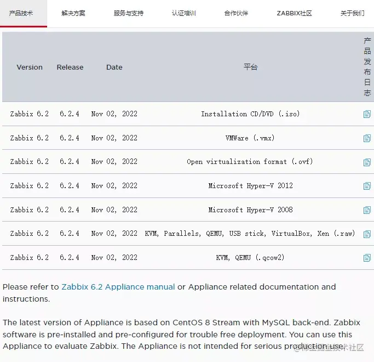Click Nov 02, 2022 date in .raw row
374x362 pixels.
pyautogui.click(x=114, y=234)
